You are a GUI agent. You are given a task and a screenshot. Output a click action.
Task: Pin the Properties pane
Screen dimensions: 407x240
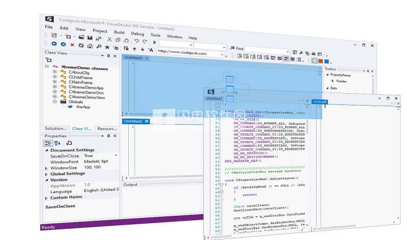(x=109, y=136)
